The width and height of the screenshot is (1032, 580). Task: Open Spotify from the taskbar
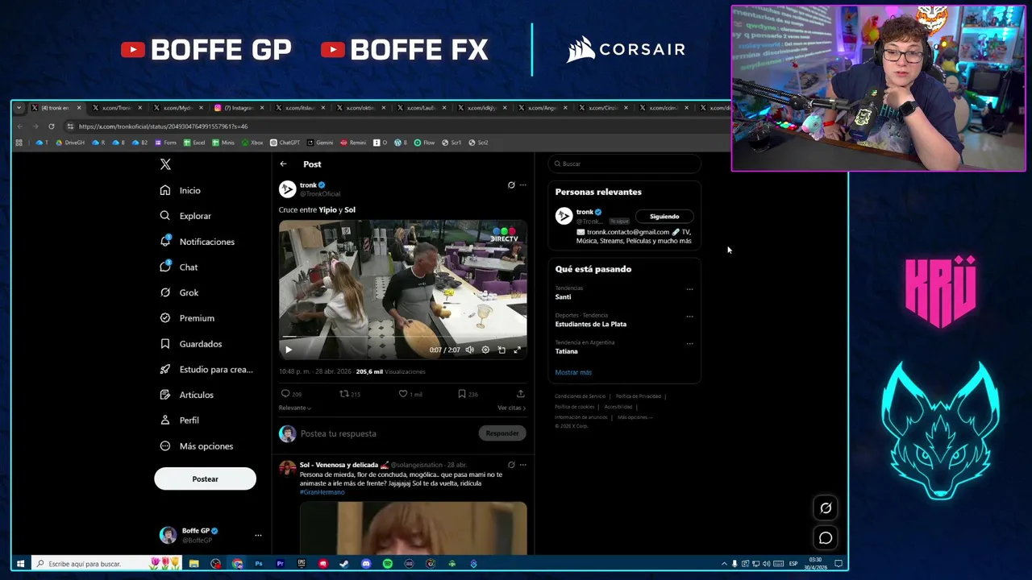coord(388,564)
